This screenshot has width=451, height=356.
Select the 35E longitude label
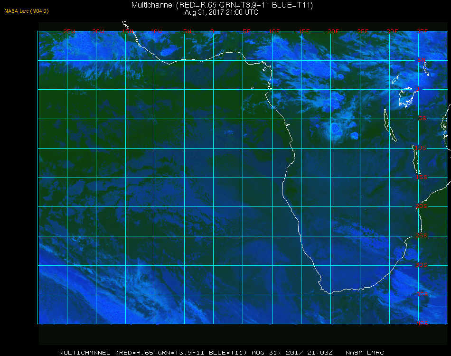pos(422,31)
